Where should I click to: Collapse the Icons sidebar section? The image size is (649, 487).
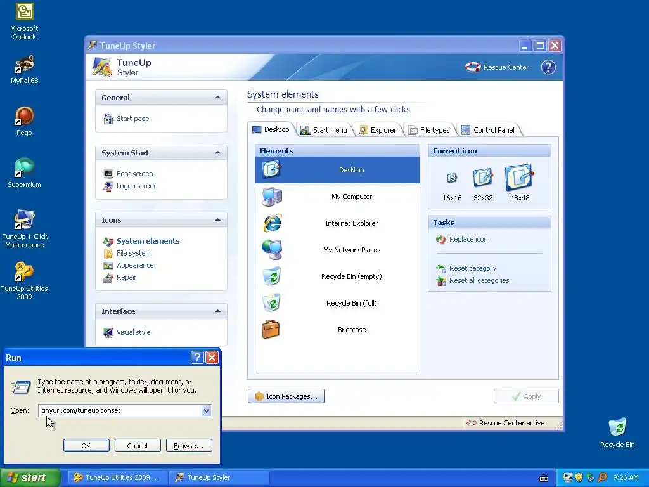(218, 219)
